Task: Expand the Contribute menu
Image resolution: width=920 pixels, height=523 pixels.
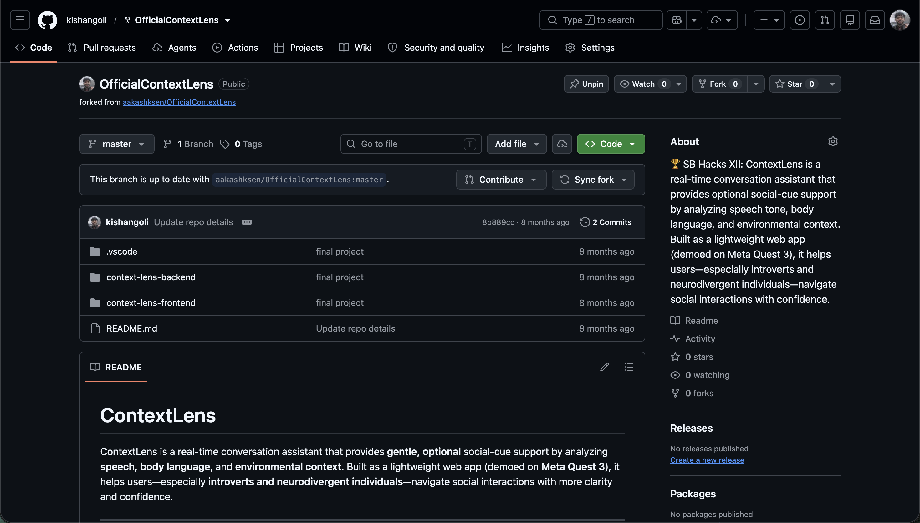Action: point(501,180)
